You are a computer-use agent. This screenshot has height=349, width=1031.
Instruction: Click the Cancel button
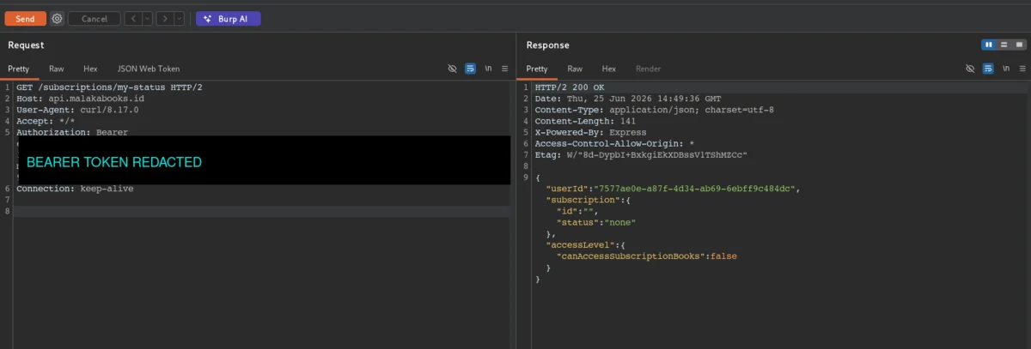pyautogui.click(x=95, y=19)
